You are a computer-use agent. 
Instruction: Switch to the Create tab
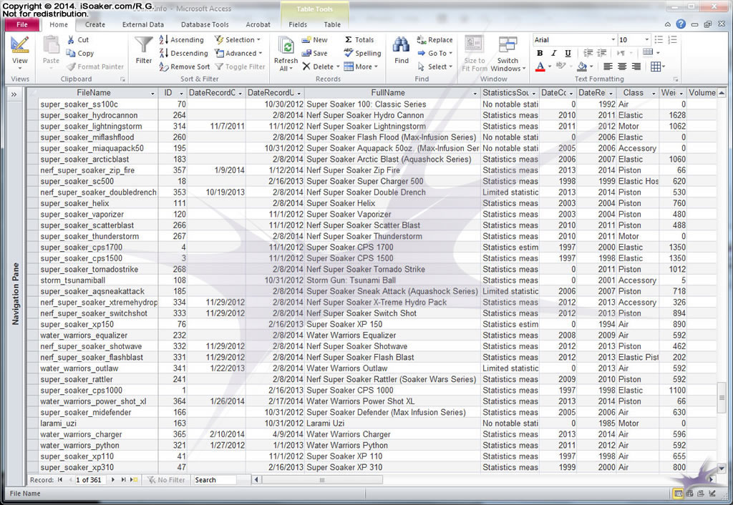point(95,24)
